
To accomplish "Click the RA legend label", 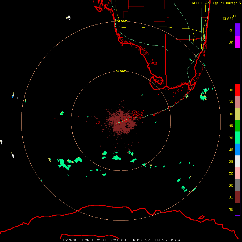I will tap(231, 138).
